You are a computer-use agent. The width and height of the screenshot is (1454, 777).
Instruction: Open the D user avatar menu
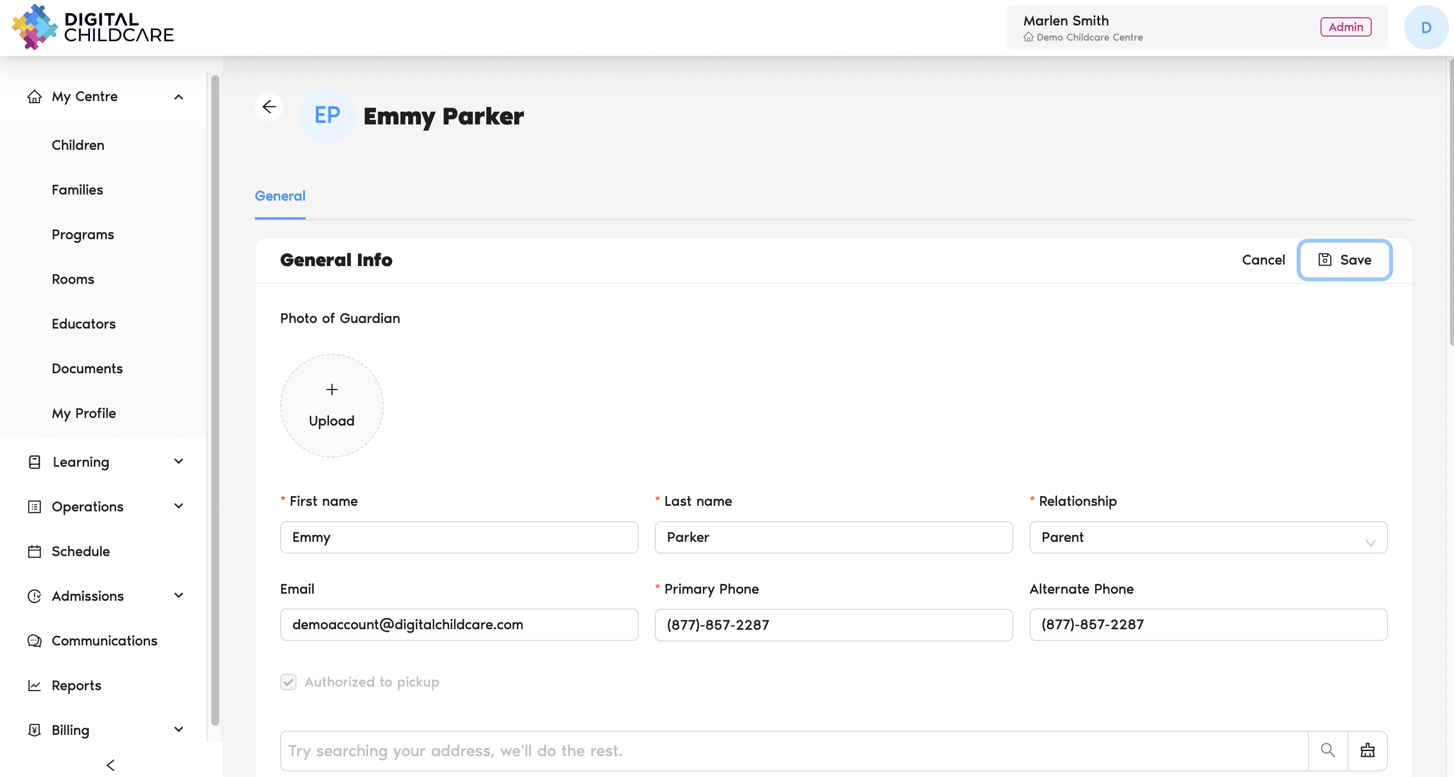1426,27
